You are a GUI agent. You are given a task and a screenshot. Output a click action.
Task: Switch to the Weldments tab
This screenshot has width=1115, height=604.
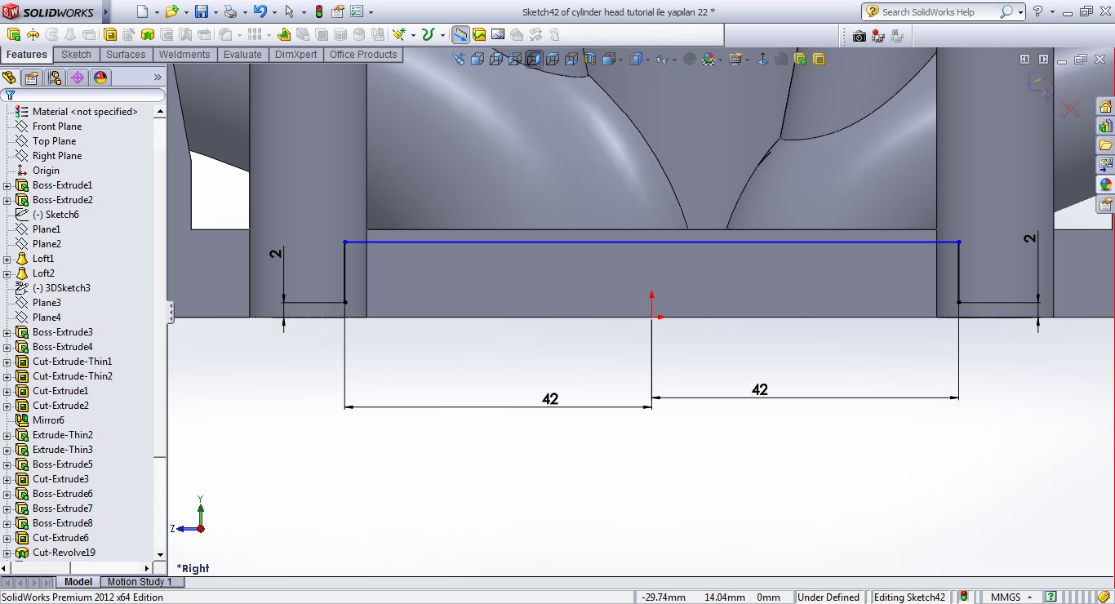(184, 55)
